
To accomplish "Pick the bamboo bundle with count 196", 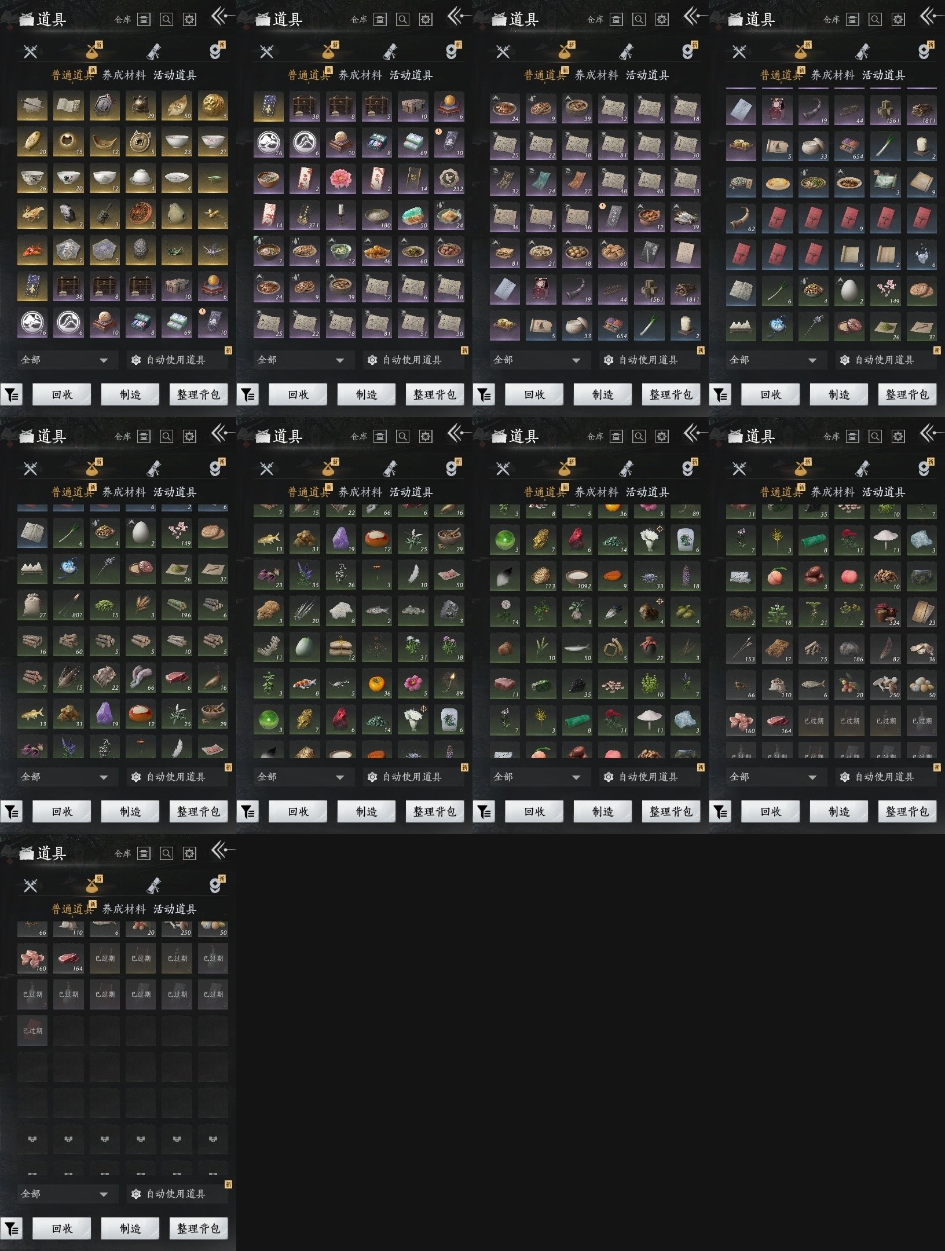I will point(177,605).
